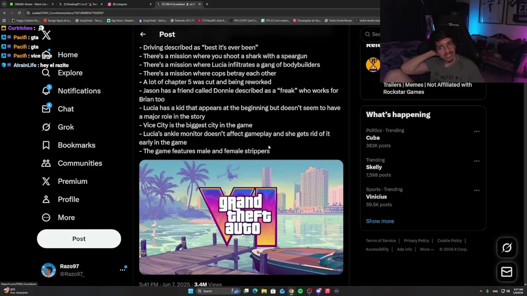The width and height of the screenshot is (527, 296).
Task: Open Communities in sidebar
Action: coord(72,163)
